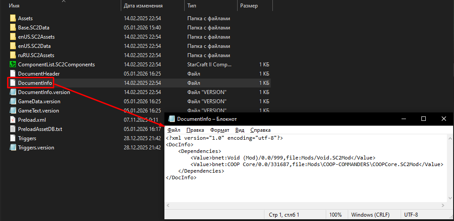This screenshot has width=454, height=221.
Task: Maximize the Notepad window
Action: click(x=424, y=119)
